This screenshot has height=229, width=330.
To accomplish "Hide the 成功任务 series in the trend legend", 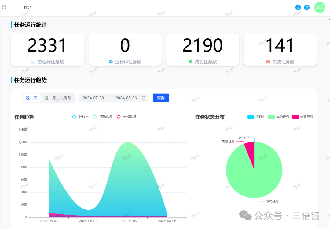I will pyautogui.click(x=102, y=116).
